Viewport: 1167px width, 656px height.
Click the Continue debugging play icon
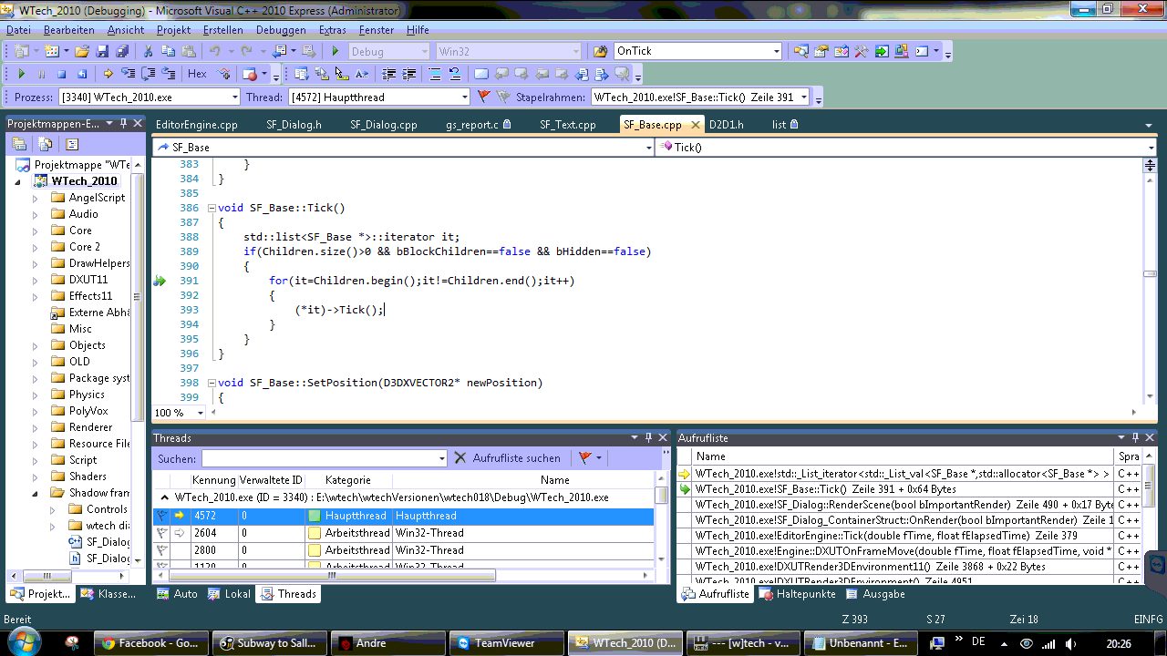(21, 74)
